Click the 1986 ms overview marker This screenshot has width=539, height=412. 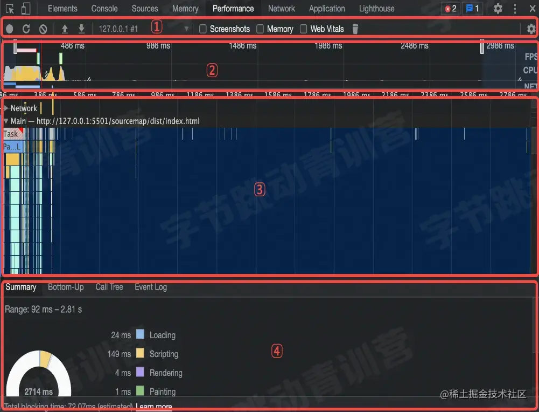coord(328,45)
